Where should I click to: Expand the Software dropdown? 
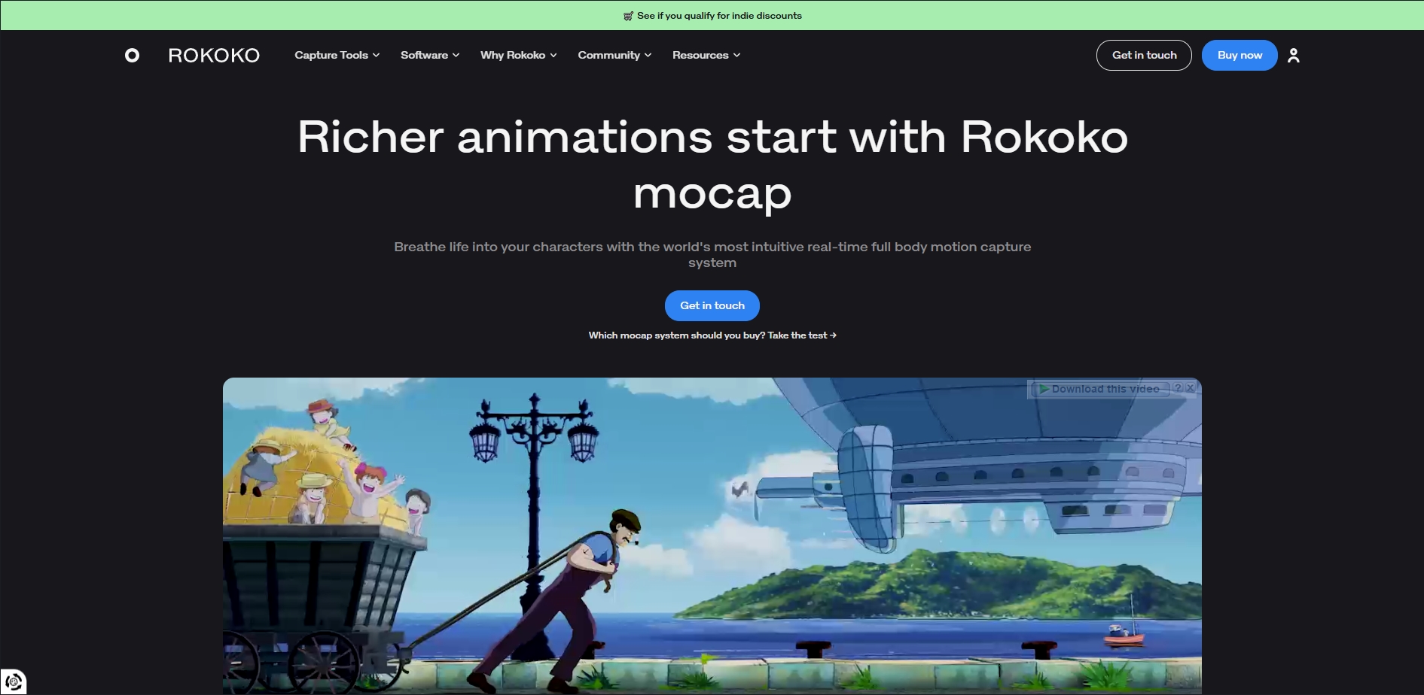pyautogui.click(x=430, y=55)
